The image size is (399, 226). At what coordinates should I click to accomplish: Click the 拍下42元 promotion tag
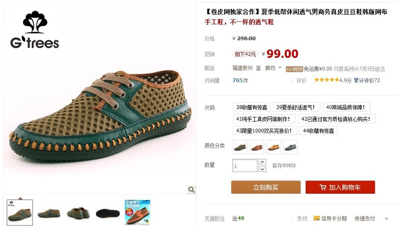coord(245,54)
